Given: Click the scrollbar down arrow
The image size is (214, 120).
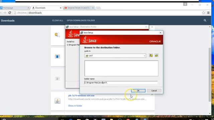Looking at the screenshot, I should tap(210, 113).
